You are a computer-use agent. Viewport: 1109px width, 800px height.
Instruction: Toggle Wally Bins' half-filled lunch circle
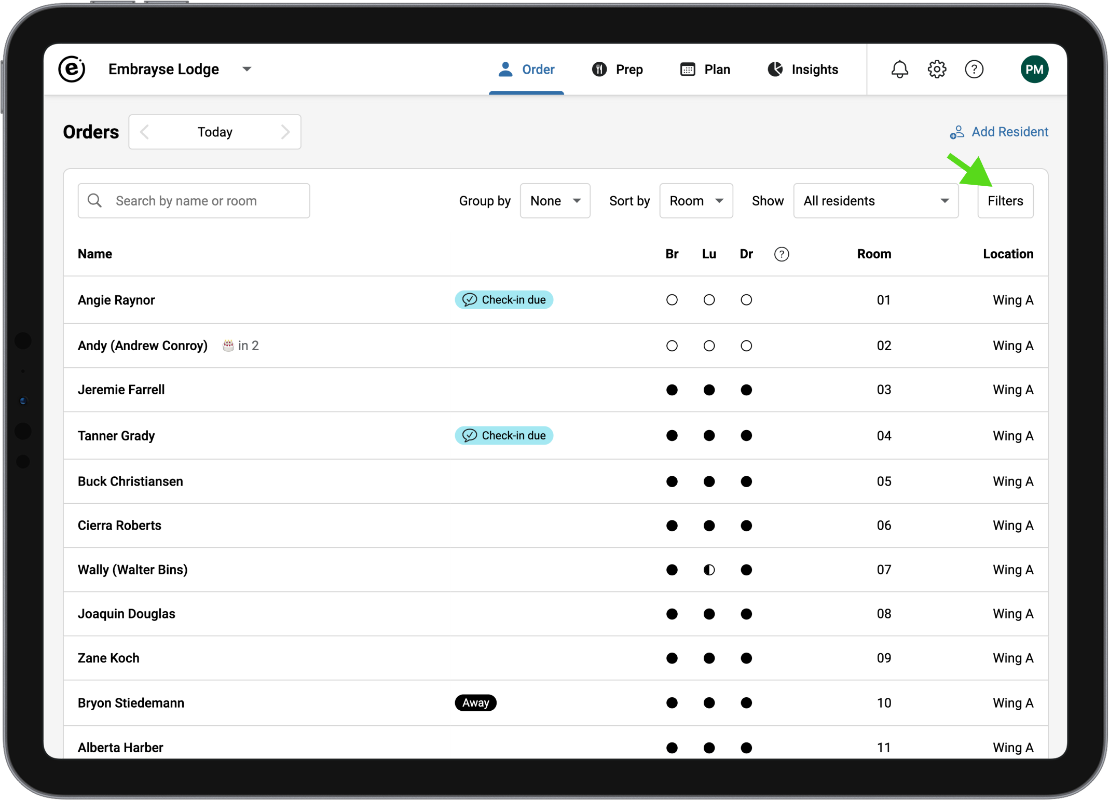tap(709, 570)
